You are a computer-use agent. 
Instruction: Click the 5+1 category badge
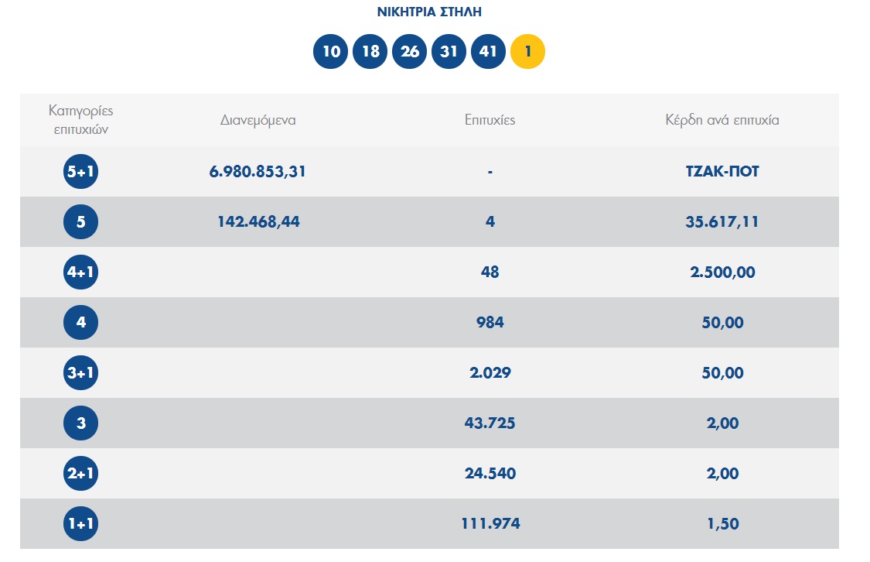(80, 172)
